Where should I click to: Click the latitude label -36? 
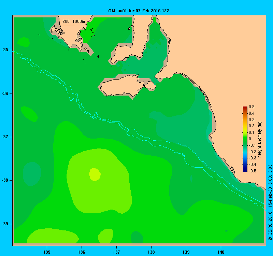pos(5,94)
